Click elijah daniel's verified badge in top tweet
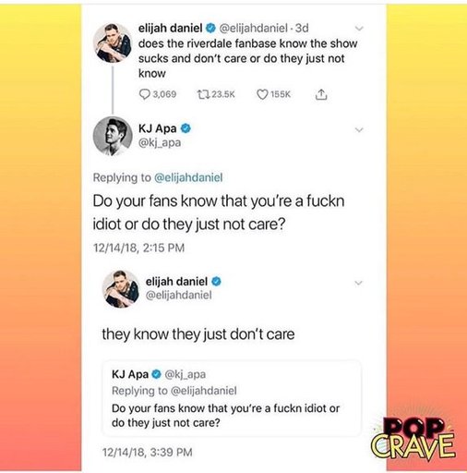Viewport: 467px width, 473px height. tap(210, 28)
